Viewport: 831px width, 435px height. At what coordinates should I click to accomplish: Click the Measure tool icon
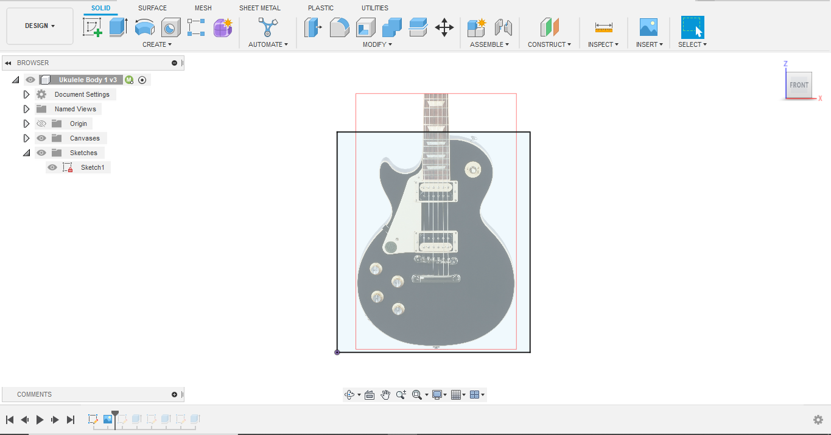pos(603,27)
